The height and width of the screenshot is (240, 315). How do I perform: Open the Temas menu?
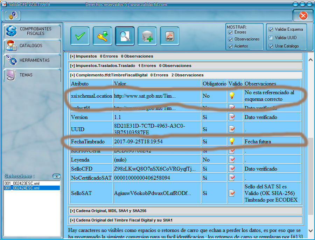click(x=32, y=75)
